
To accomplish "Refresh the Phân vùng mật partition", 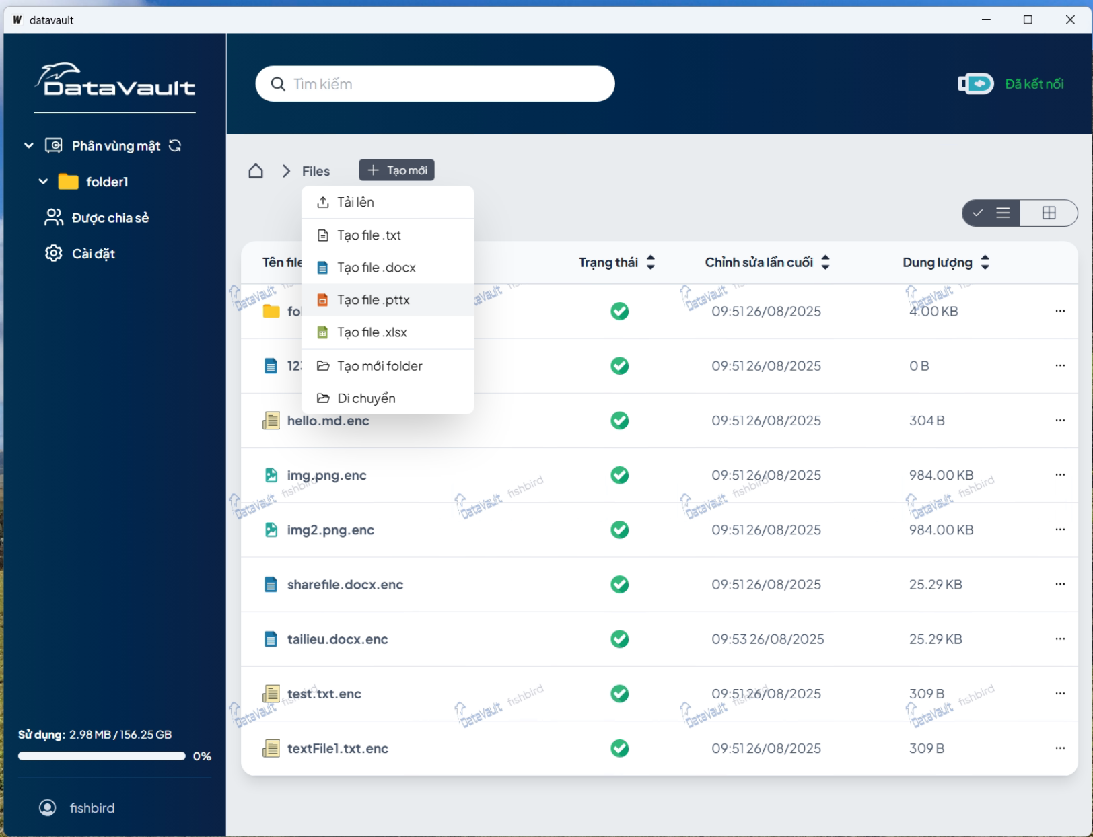I will [x=175, y=146].
